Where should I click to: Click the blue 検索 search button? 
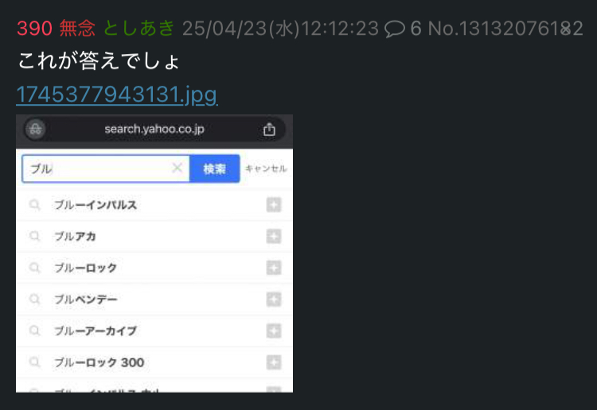(215, 168)
